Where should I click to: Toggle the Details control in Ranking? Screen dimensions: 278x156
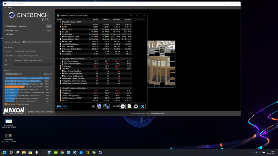point(48,74)
